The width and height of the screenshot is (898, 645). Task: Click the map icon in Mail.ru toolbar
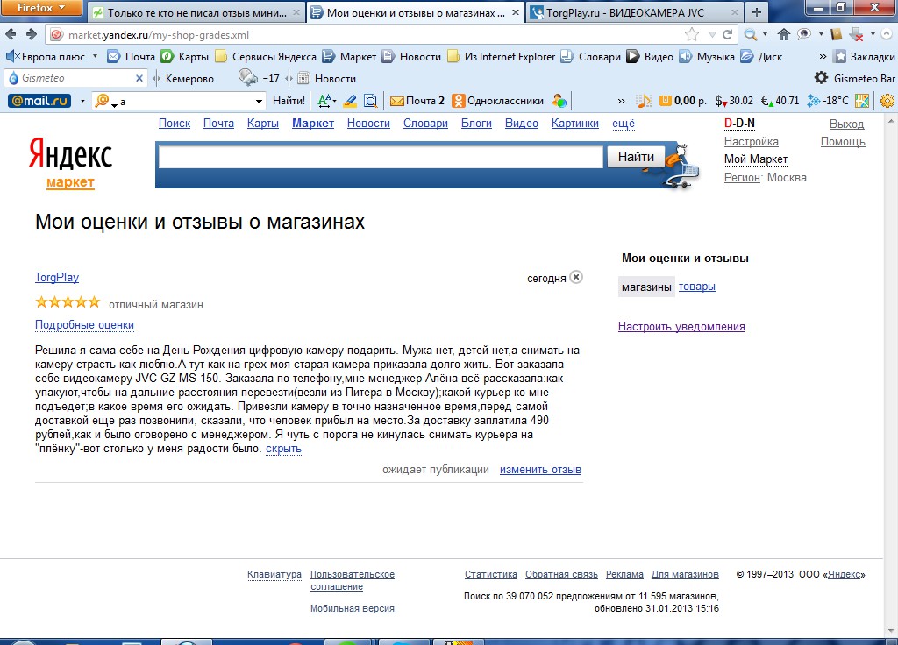tap(862, 101)
